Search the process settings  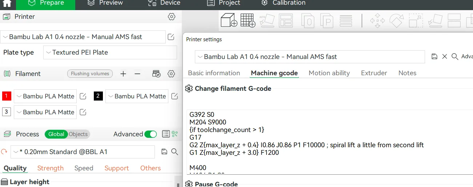click(x=175, y=152)
